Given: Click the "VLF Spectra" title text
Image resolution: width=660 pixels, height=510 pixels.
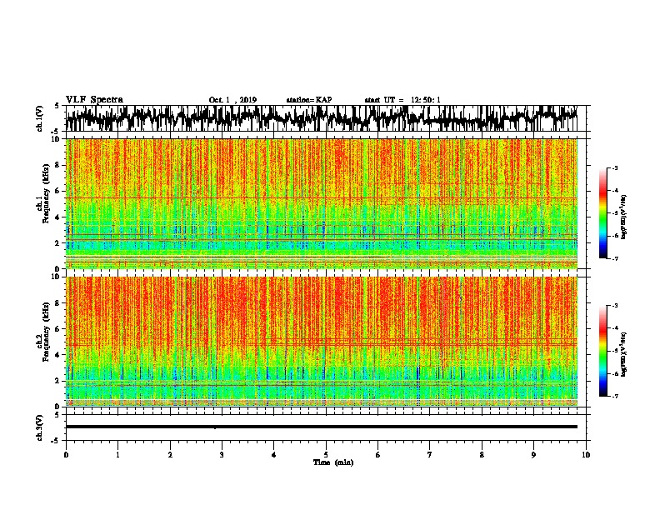Looking at the screenshot, I should tap(94, 100).
